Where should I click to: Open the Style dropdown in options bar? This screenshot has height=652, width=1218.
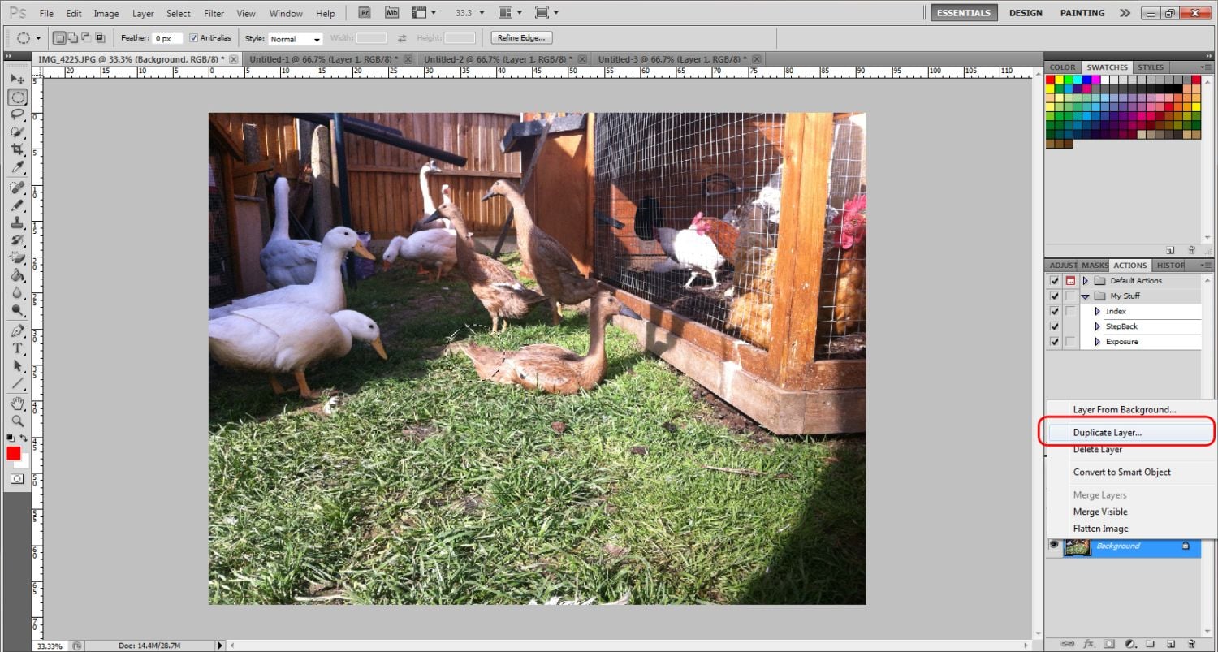tap(296, 39)
